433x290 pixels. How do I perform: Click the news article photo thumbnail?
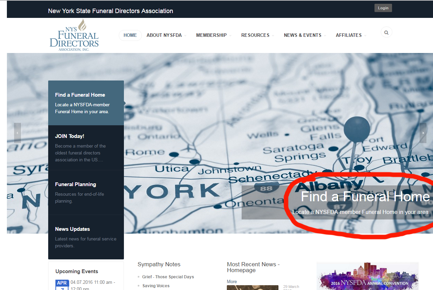click(x=253, y=288)
